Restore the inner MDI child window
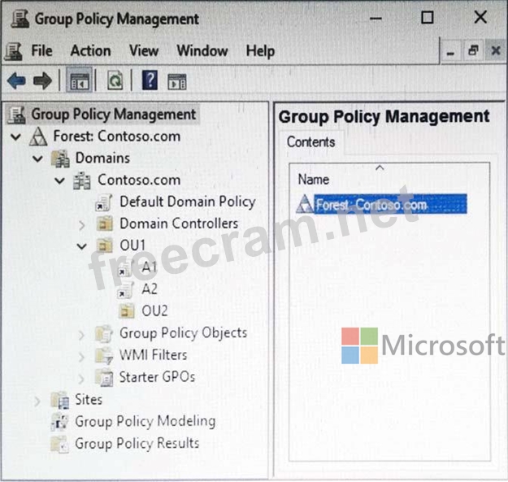Image resolution: width=508 pixels, height=482 pixels. [473, 50]
